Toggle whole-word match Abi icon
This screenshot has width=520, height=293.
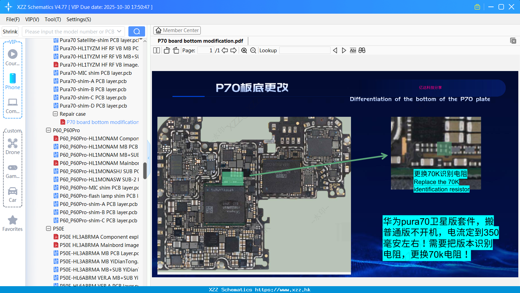point(353,51)
